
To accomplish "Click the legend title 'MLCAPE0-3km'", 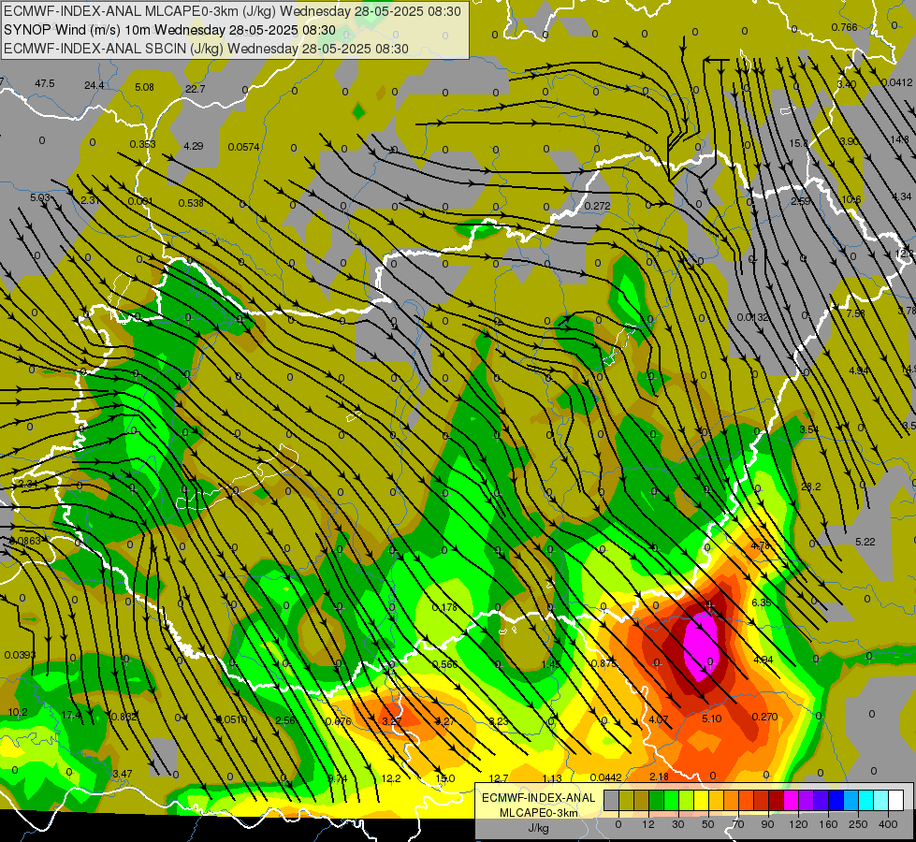I will (x=538, y=813).
